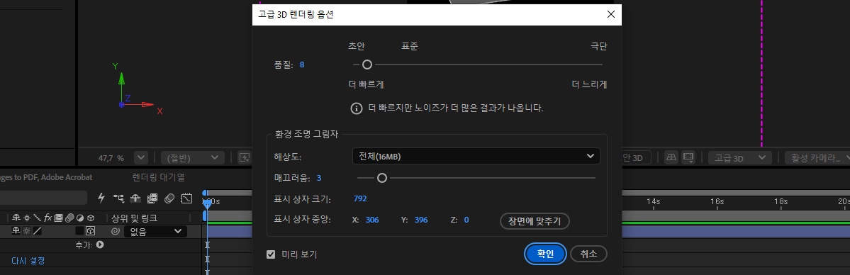Open the (절반) resolution dropdown
Viewport: 850px width, 275px height.
[x=192, y=158]
